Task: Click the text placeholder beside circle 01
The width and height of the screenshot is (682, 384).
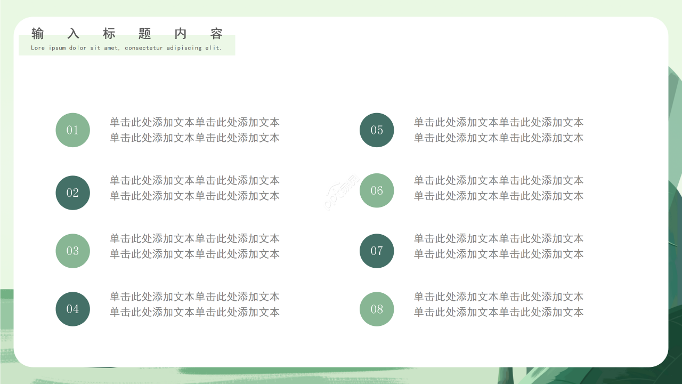Action: (194, 130)
